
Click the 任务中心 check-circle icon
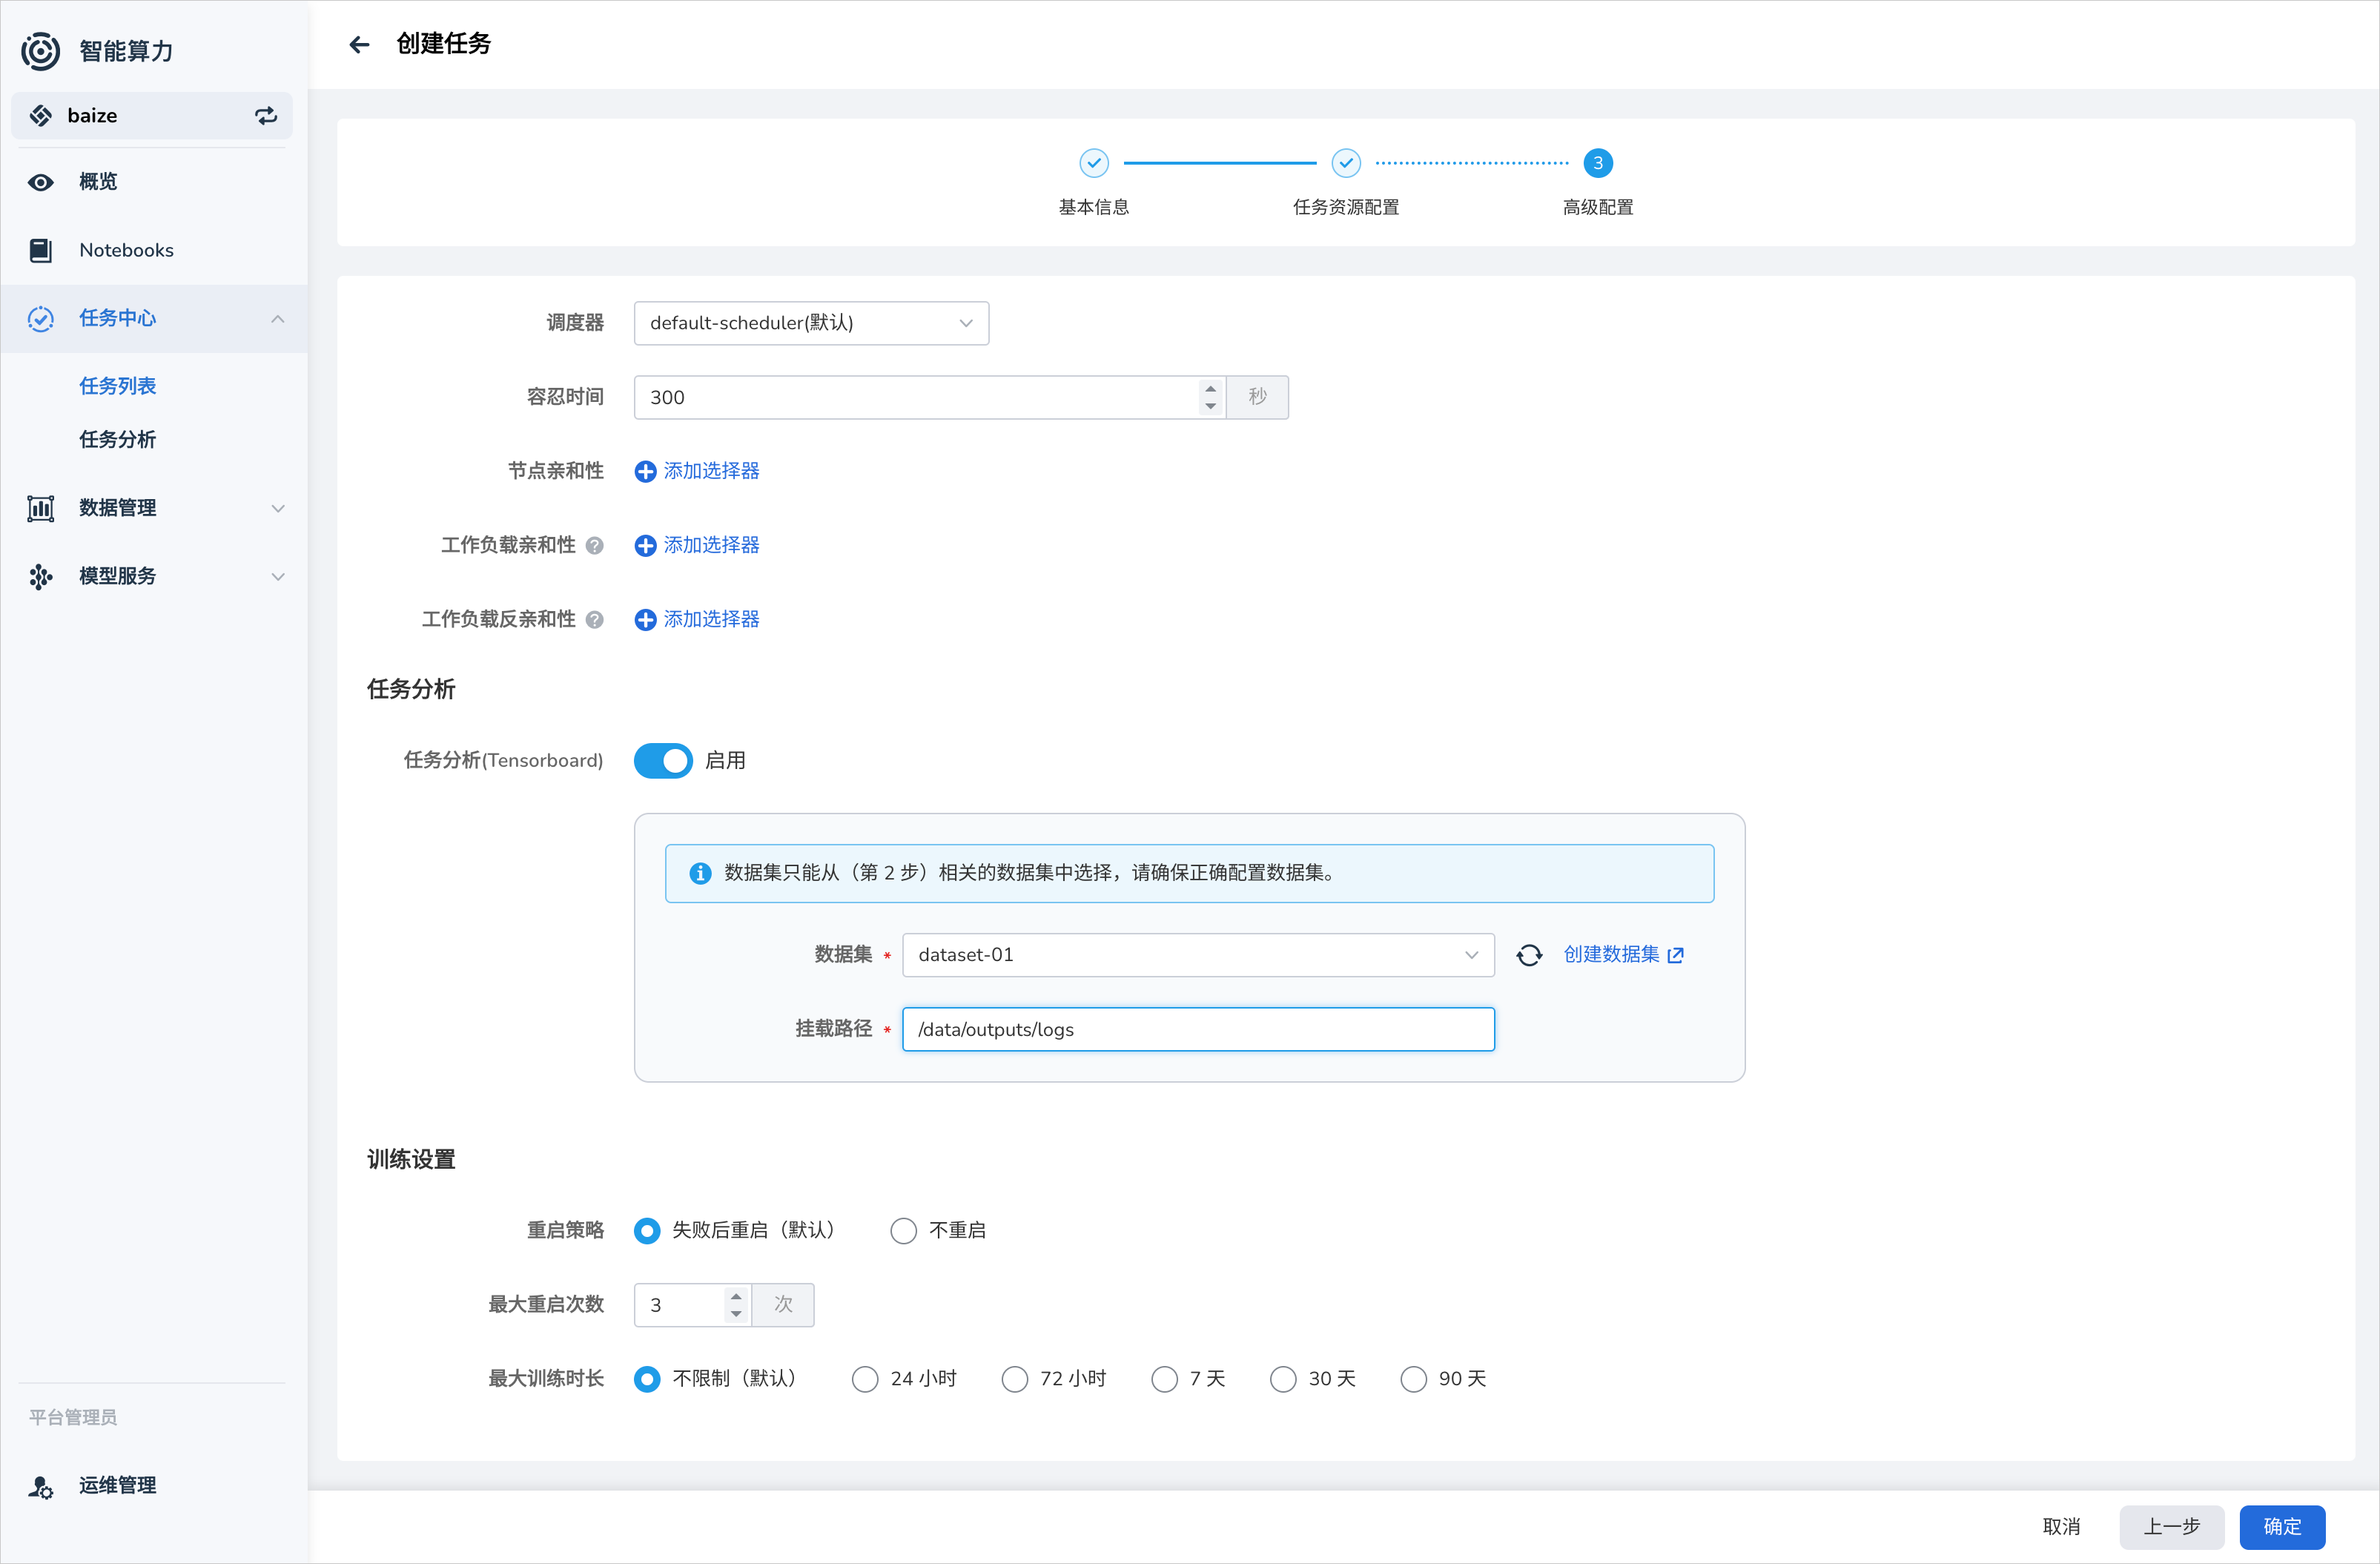pyautogui.click(x=41, y=318)
